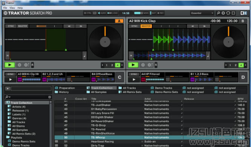
Task: Open Preparation favorite folder
Action: [65, 88]
